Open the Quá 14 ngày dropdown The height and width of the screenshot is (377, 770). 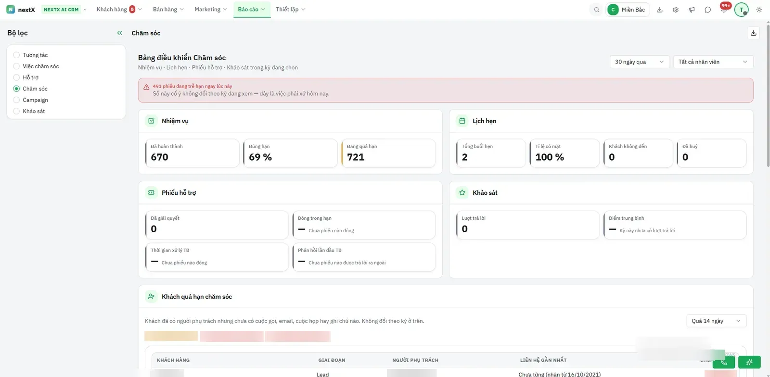click(716, 321)
